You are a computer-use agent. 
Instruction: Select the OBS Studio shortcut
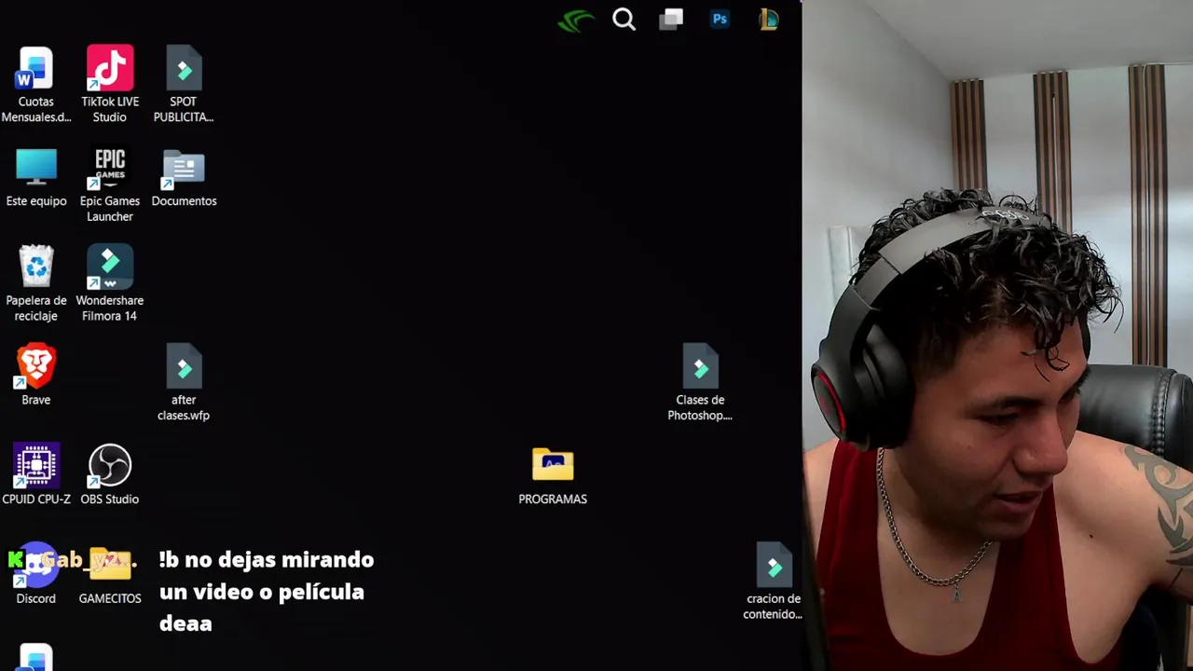pyautogui.click(x=110, y=474)
